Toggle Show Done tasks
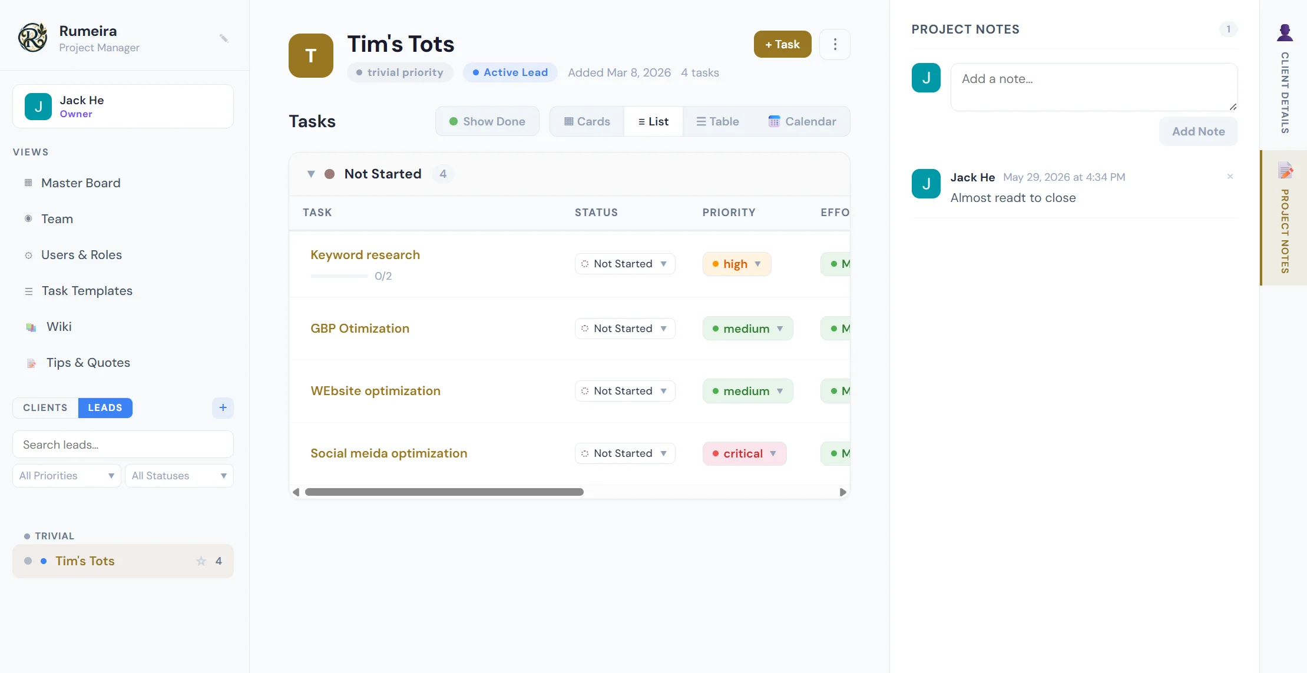1307x673 pixels. (x=487, y=121)
